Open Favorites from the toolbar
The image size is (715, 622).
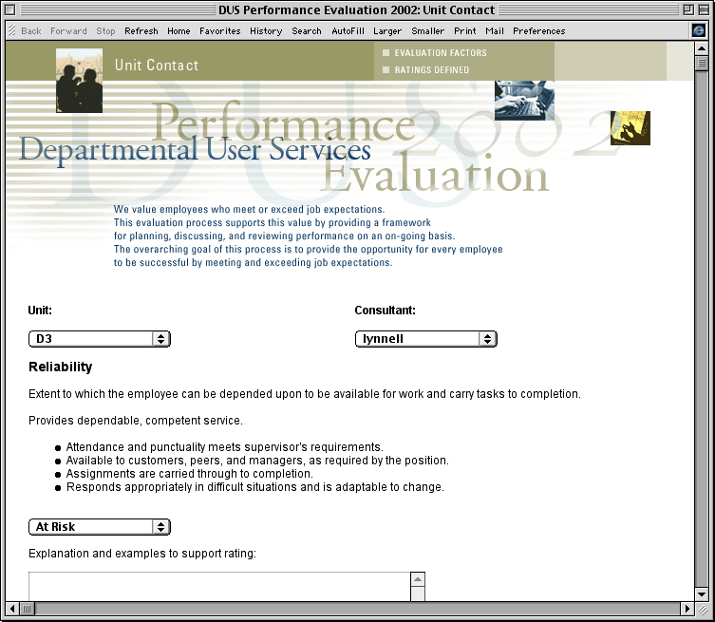[x=219, y=31]
